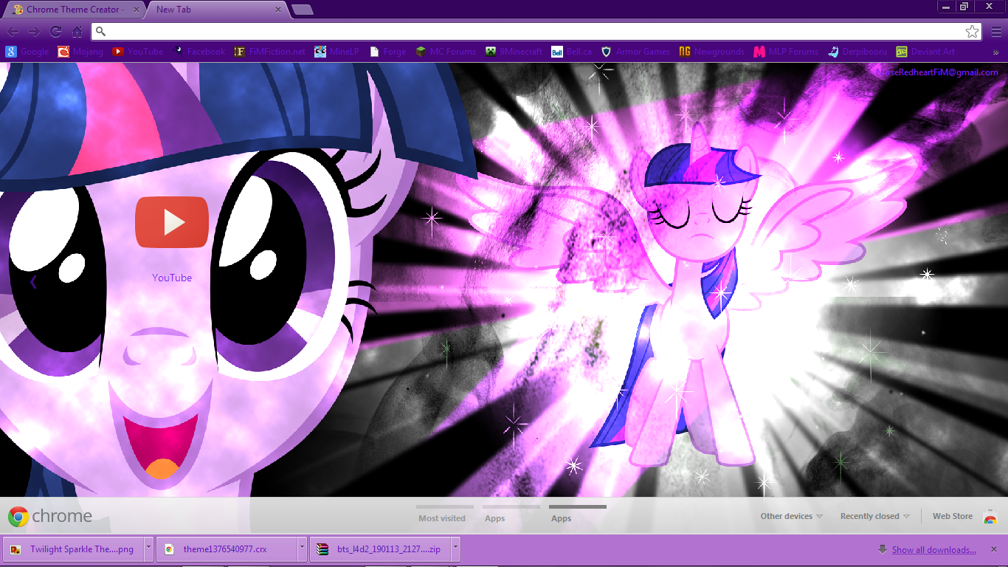1008x567 pixels.
Task: Open the Derpibooru bookmark
Action: (857, 52)
